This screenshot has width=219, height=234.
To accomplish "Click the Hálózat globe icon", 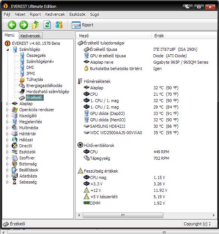I will (15, 140).
